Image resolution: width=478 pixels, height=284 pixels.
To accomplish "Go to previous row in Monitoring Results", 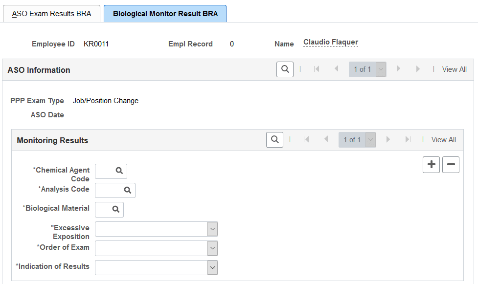I will (326, 139).
